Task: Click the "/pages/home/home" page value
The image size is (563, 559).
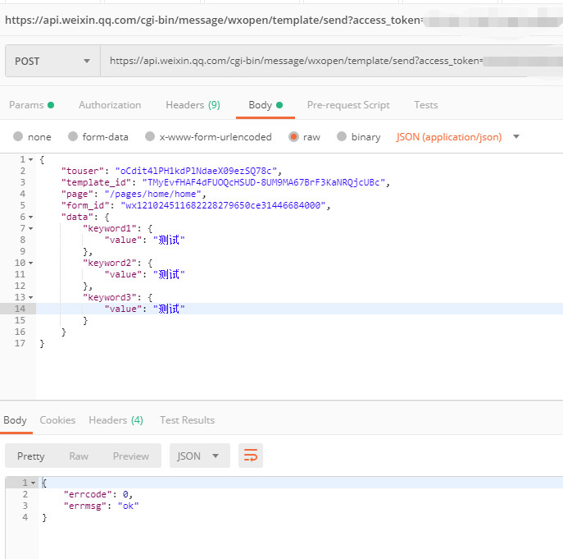Action: pyautogui.click(x=153, y=194)
